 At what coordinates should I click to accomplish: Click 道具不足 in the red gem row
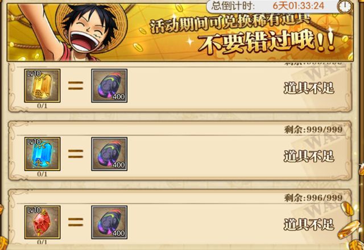(x=309, y=224)
